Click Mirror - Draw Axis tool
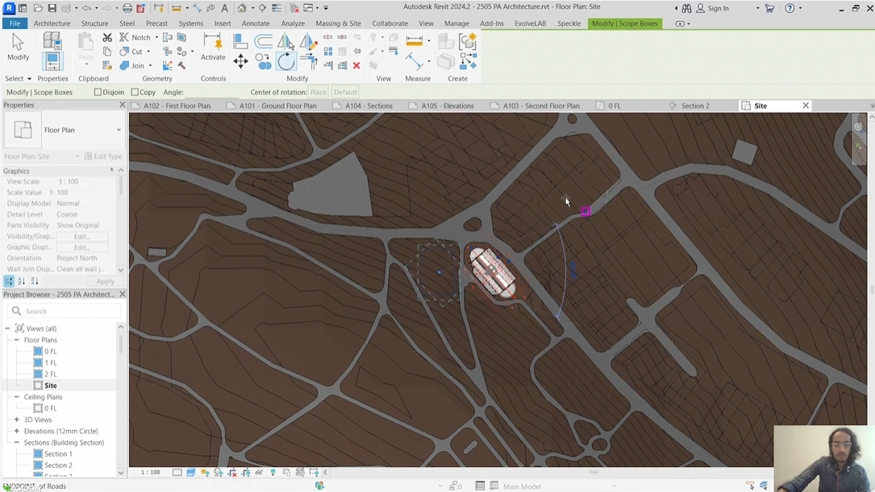 point(308,41)
